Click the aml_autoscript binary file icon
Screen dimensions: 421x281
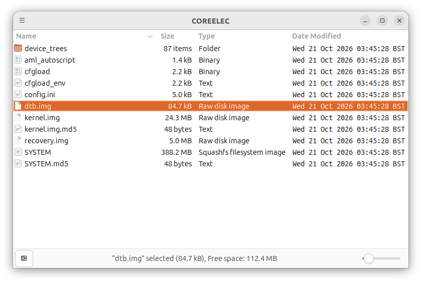click(x=18, y=60)
